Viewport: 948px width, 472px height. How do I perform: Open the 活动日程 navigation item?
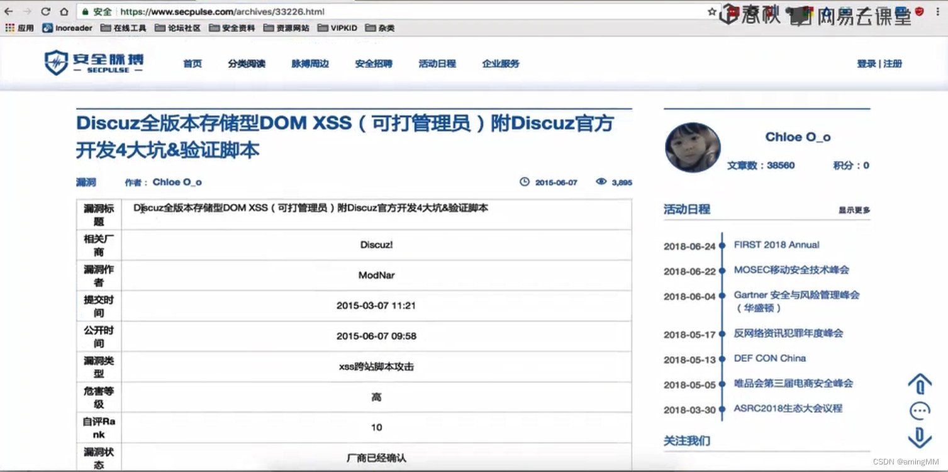437,64
